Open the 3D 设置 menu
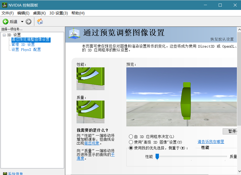241x175 pixels. pos(58,13)
